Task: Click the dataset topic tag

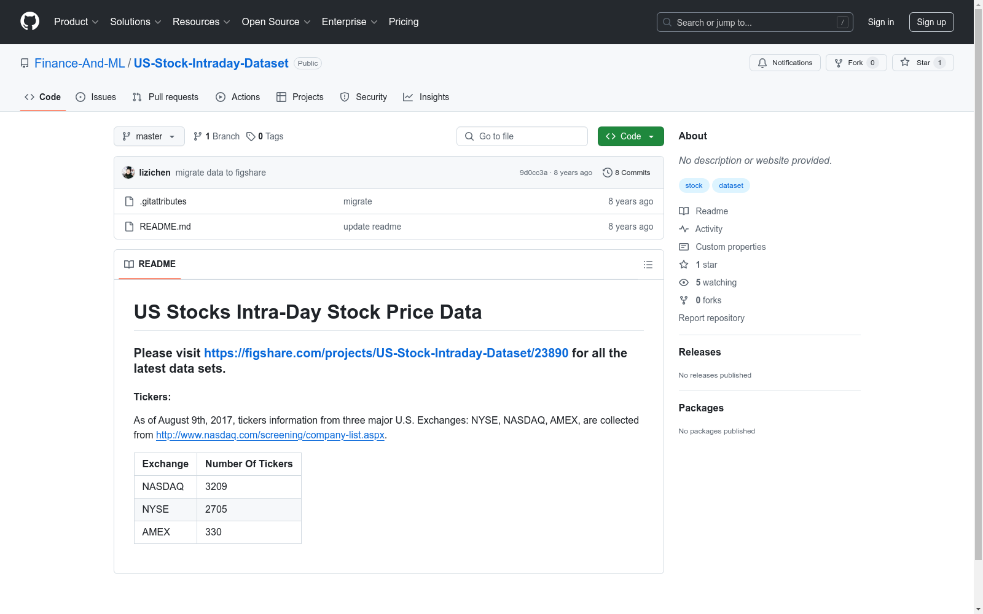Action: coord(731,185)
